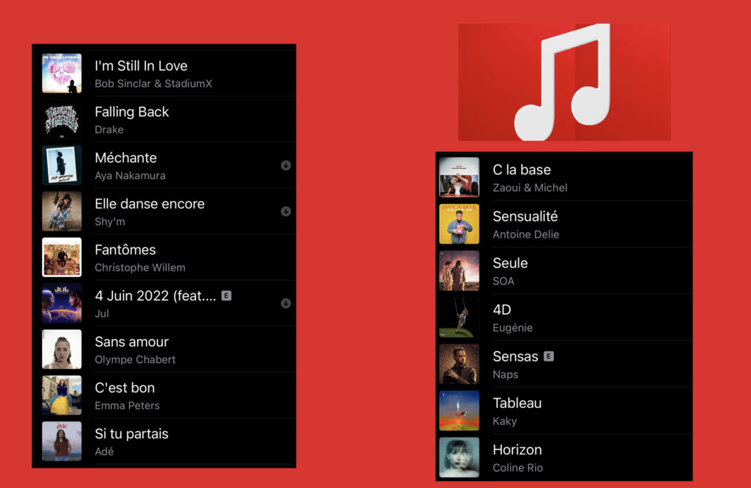Tap the Seule album artwork
Image resolution: width=751 pixels, height=488 pixels.
pos(459,271)
